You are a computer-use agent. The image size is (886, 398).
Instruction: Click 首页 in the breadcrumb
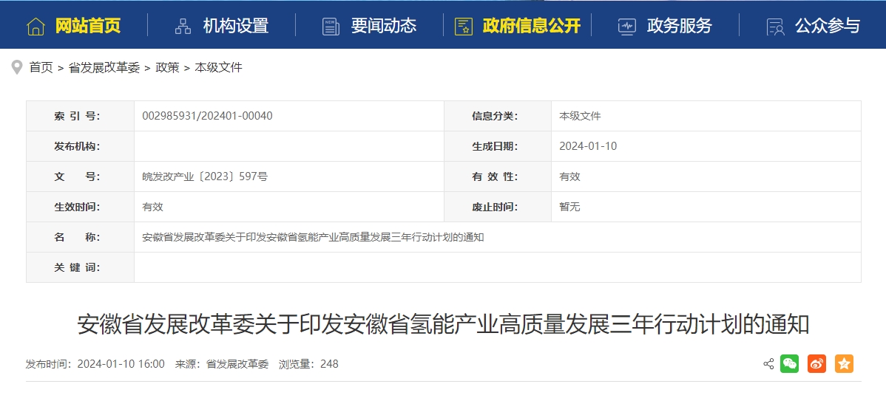(41, 67)
